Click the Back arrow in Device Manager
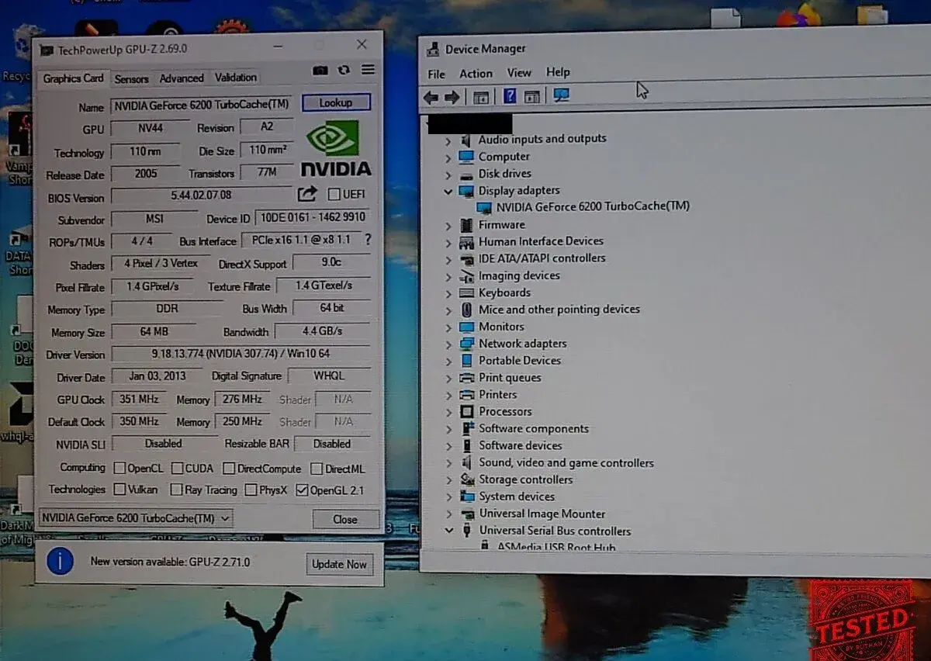The image size is (931, 661). [431, 97]
